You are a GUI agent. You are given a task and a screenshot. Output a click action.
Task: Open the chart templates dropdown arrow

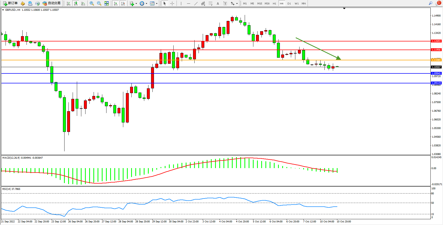157,4
